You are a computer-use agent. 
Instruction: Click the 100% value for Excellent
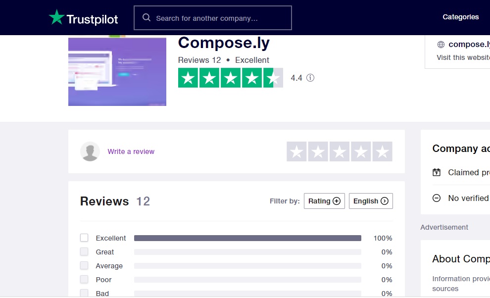coord(383,238)
